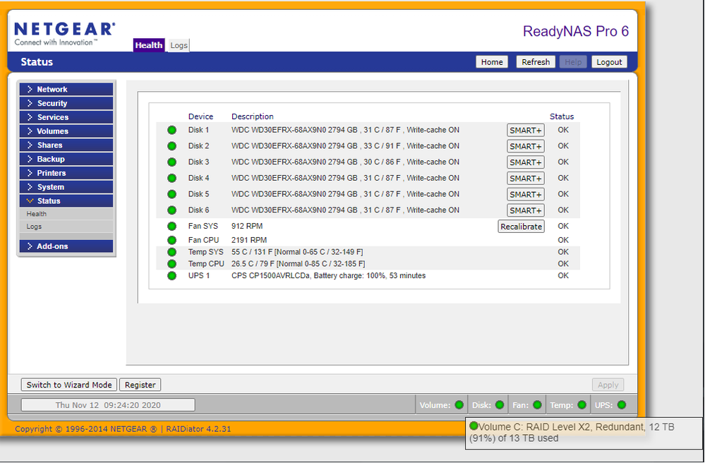Viewport: 705px width, 463px height.
Task: Click the Logout button
Action: click(x=609, y=62)
